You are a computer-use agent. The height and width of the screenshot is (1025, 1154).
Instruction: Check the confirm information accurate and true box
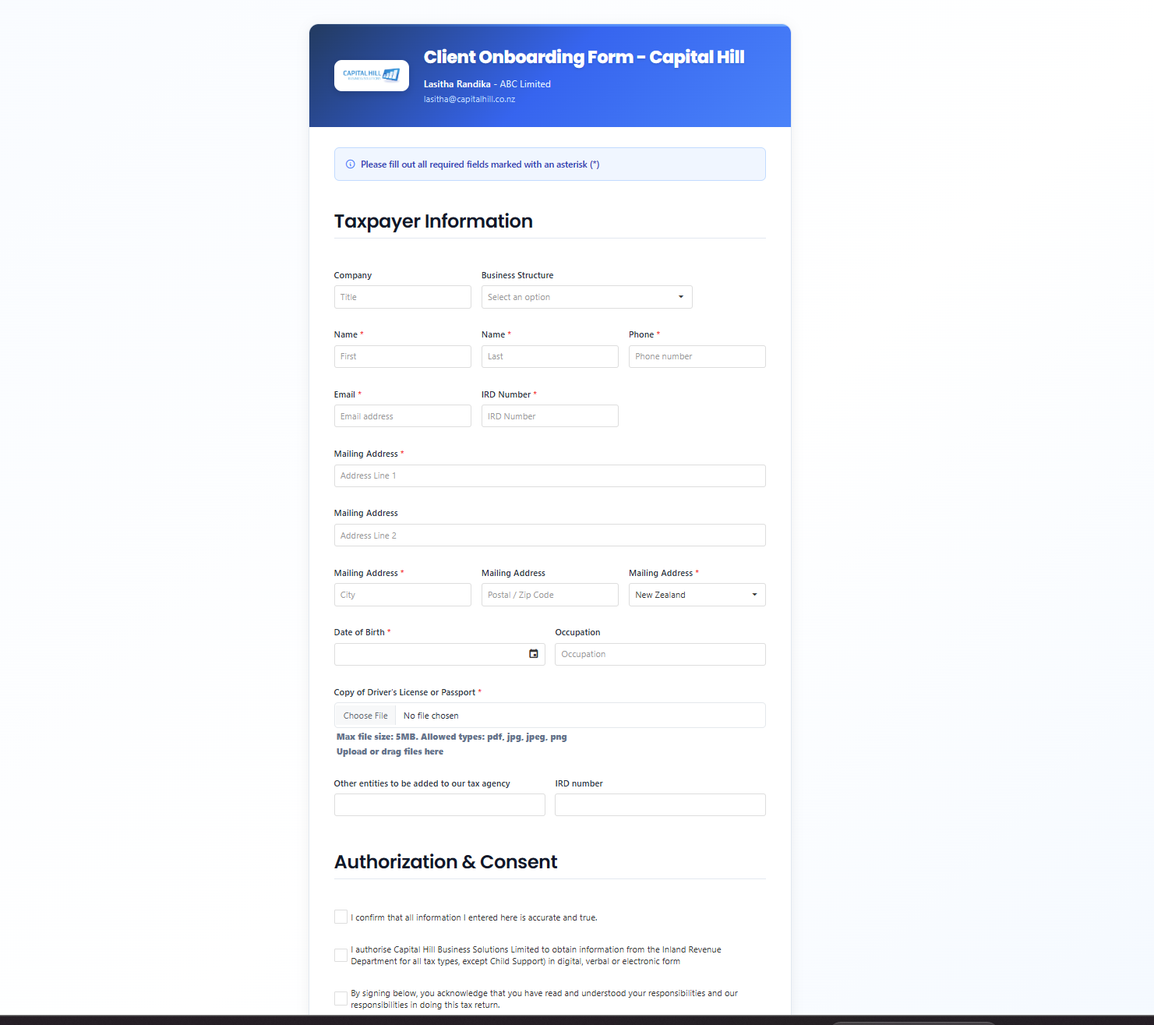pos(341,917)
